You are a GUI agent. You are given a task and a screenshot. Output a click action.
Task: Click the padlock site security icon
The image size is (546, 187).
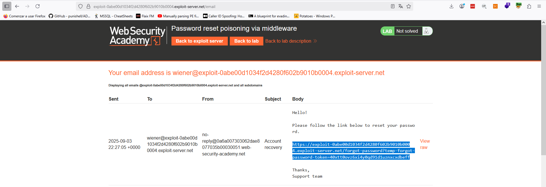(x=88, y=6)
